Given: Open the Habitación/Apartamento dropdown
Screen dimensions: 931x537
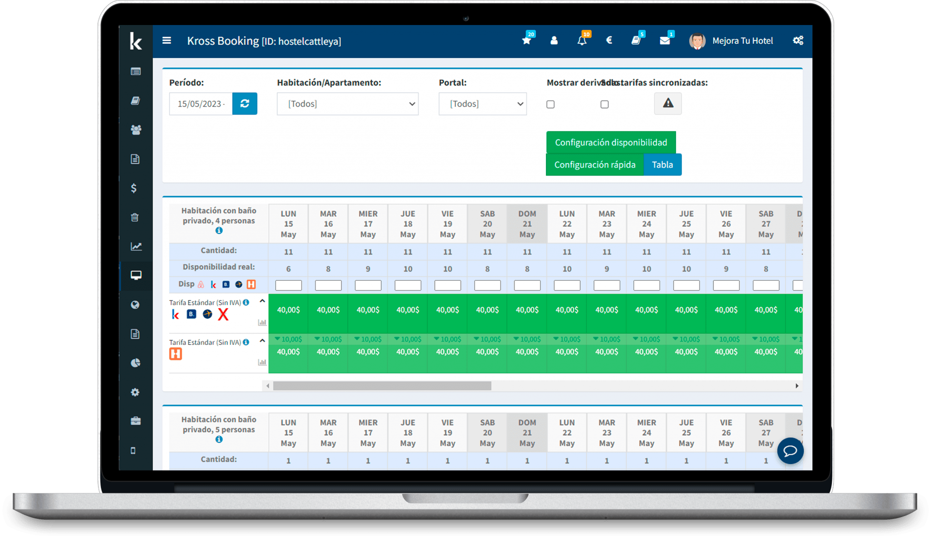Looking at the screenshot, I should pos(348,104).
